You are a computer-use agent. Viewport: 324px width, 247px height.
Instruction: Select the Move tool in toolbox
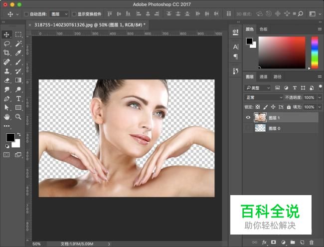6,34
